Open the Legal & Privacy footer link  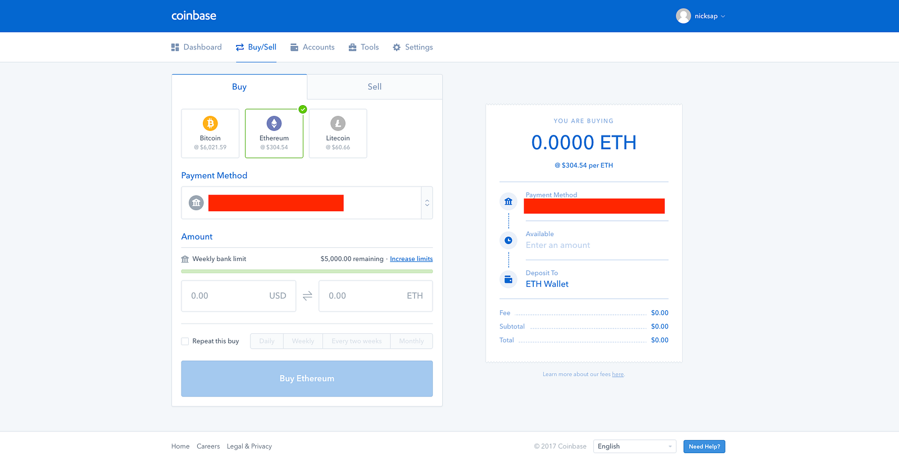[249, 446]
